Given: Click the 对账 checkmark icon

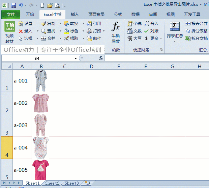Looking at the screenshot, I should click(x=146, y=31).
